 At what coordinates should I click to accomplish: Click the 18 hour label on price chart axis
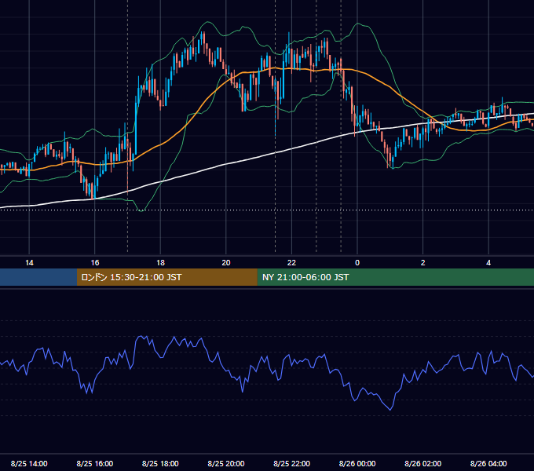coord(160,263)
